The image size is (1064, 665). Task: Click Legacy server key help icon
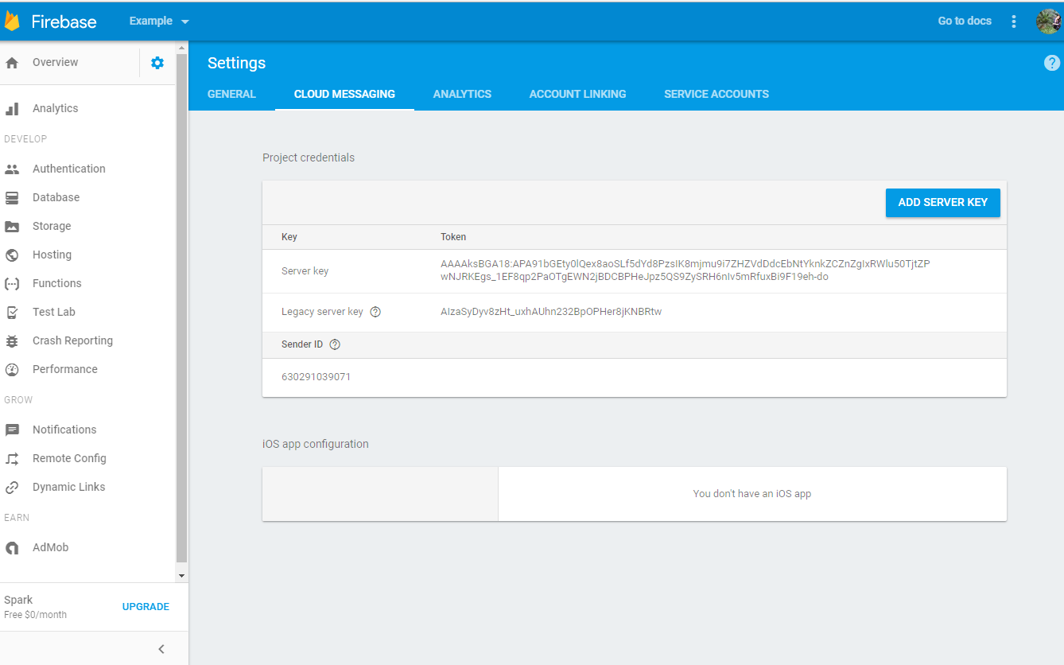point(375,312)
